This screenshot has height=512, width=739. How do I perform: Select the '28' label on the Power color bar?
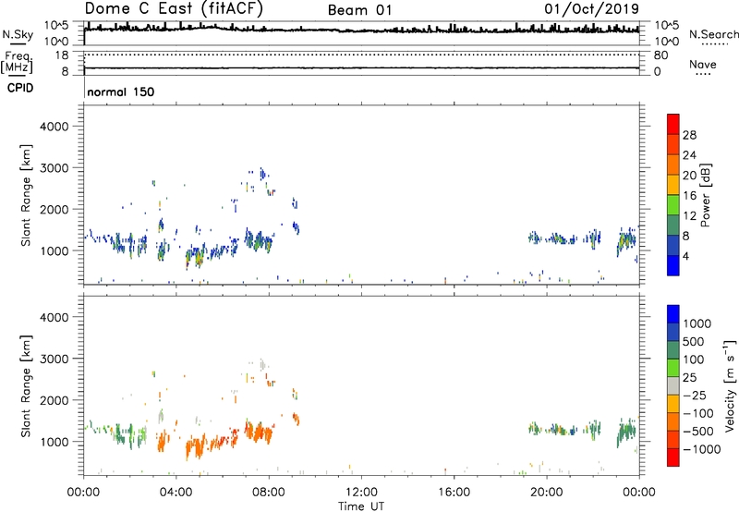pos(689,135)
